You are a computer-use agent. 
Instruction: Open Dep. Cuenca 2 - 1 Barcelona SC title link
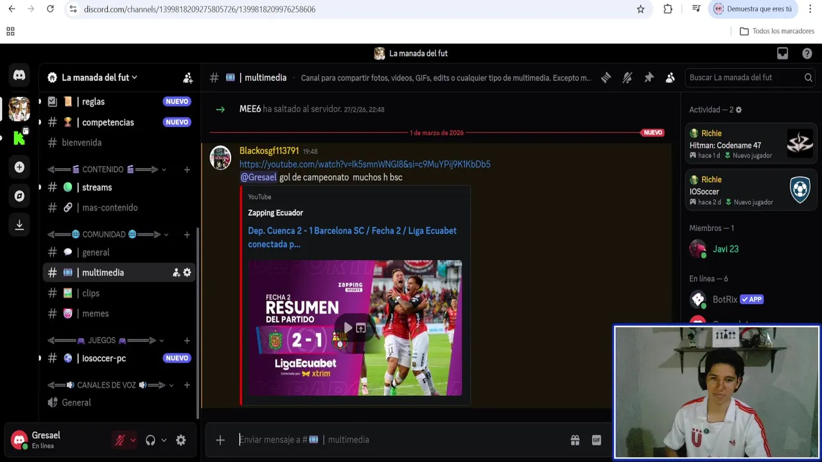point(352,237)
